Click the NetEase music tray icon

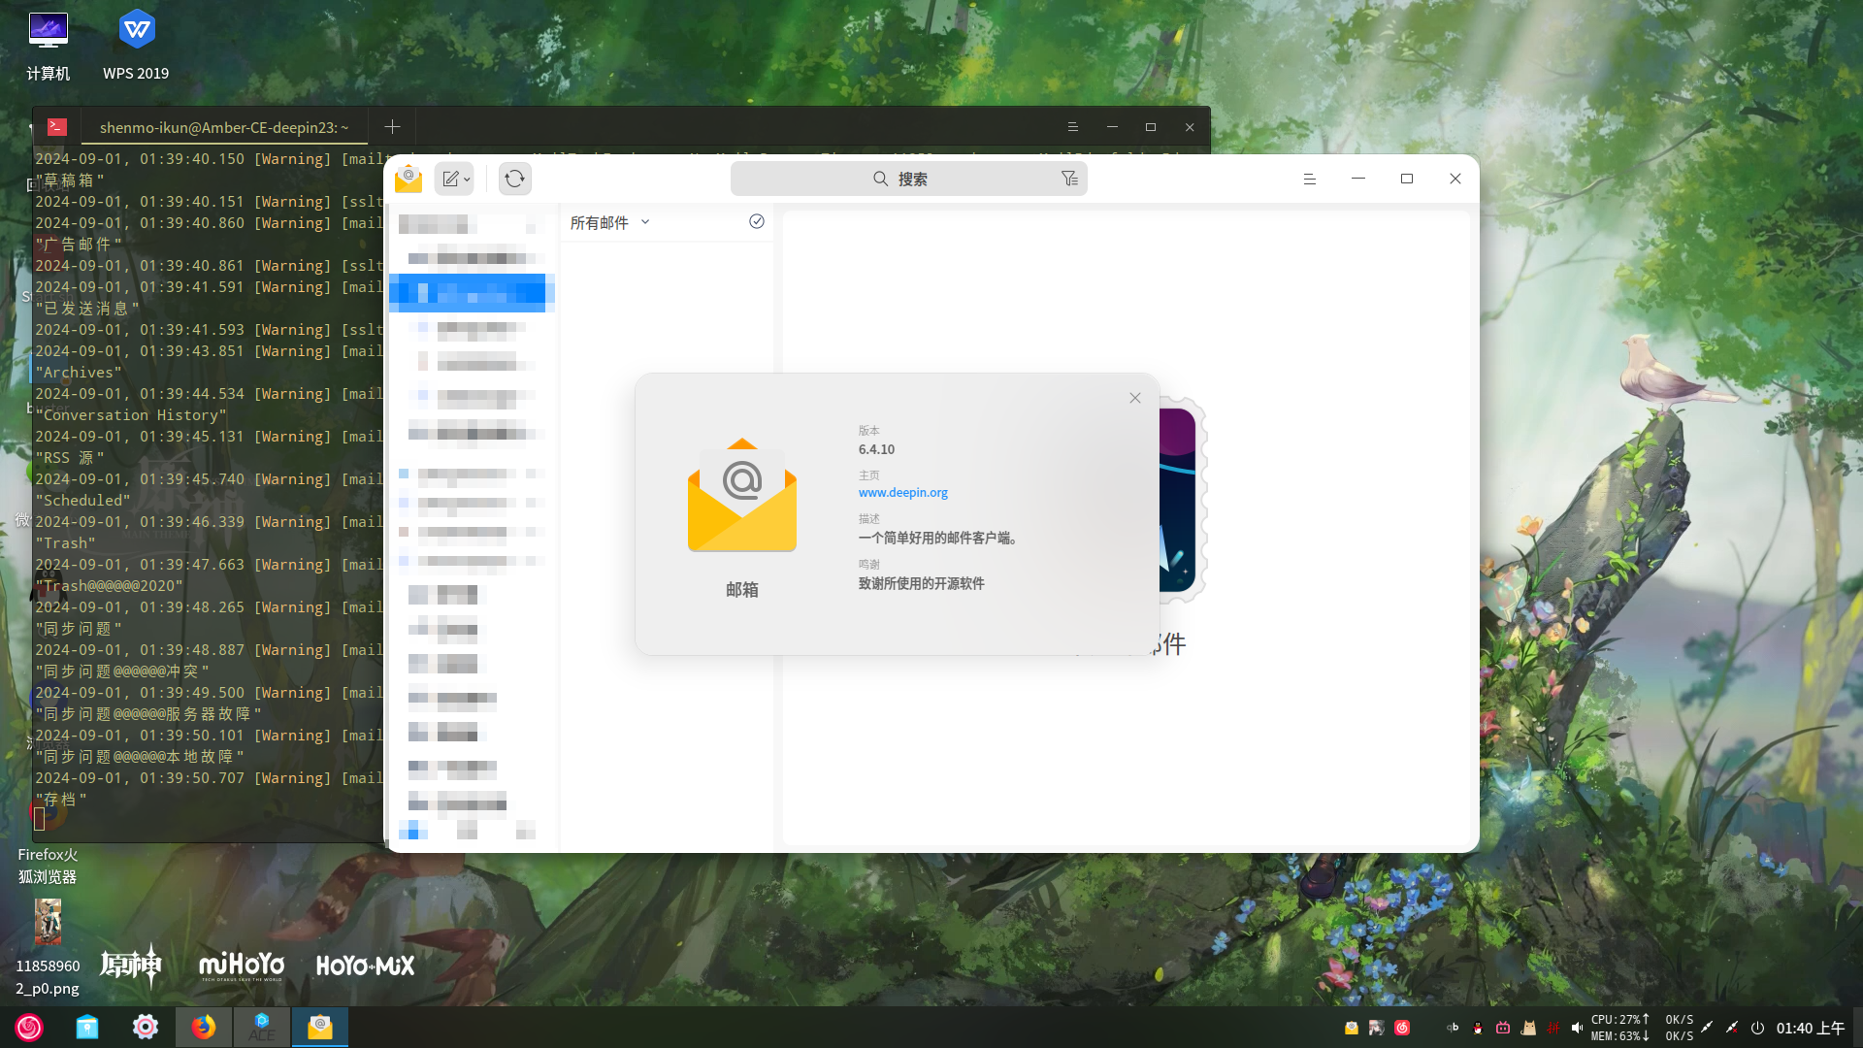tap(1402, 1028)
